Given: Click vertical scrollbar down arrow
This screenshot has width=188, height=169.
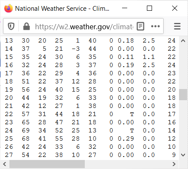Looking at the screenshot, I should pos(183,155).
